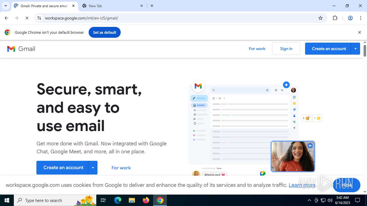Image resolution: width=367 pixels, height=206 pixels.
Task: Open the Extensions puzzle icon
Action: 335,18
